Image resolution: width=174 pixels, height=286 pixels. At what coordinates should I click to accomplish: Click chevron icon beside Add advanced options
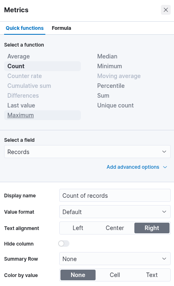pyautogui.click(x=165, y=167)
